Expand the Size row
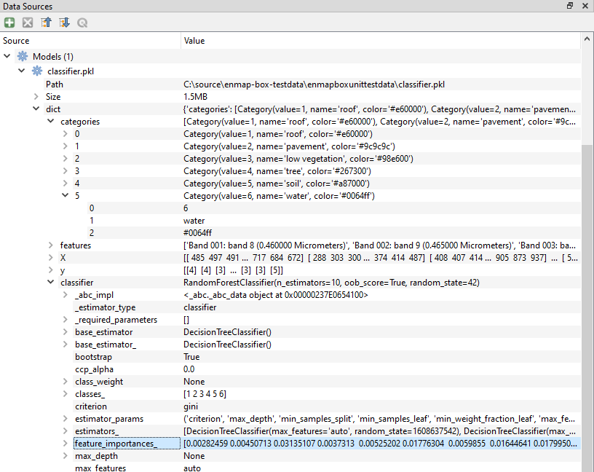594x472 pixels. click(x=36, y=97)
